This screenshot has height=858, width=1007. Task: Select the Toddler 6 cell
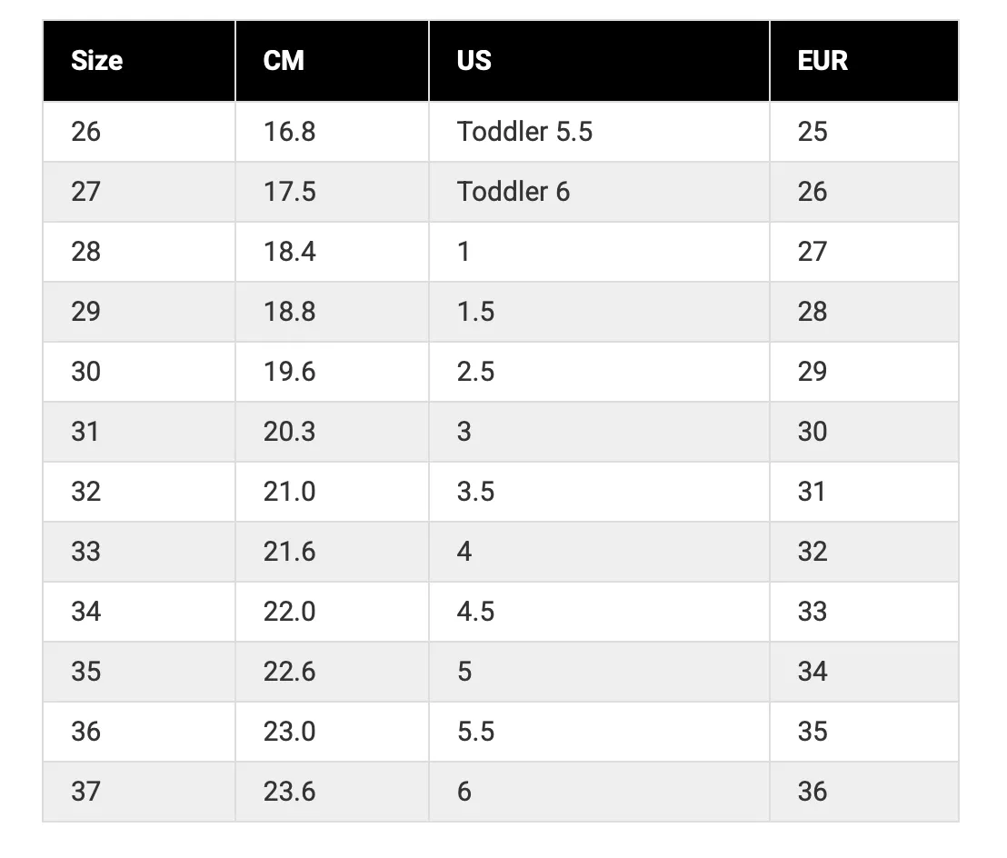coord(599,192)
